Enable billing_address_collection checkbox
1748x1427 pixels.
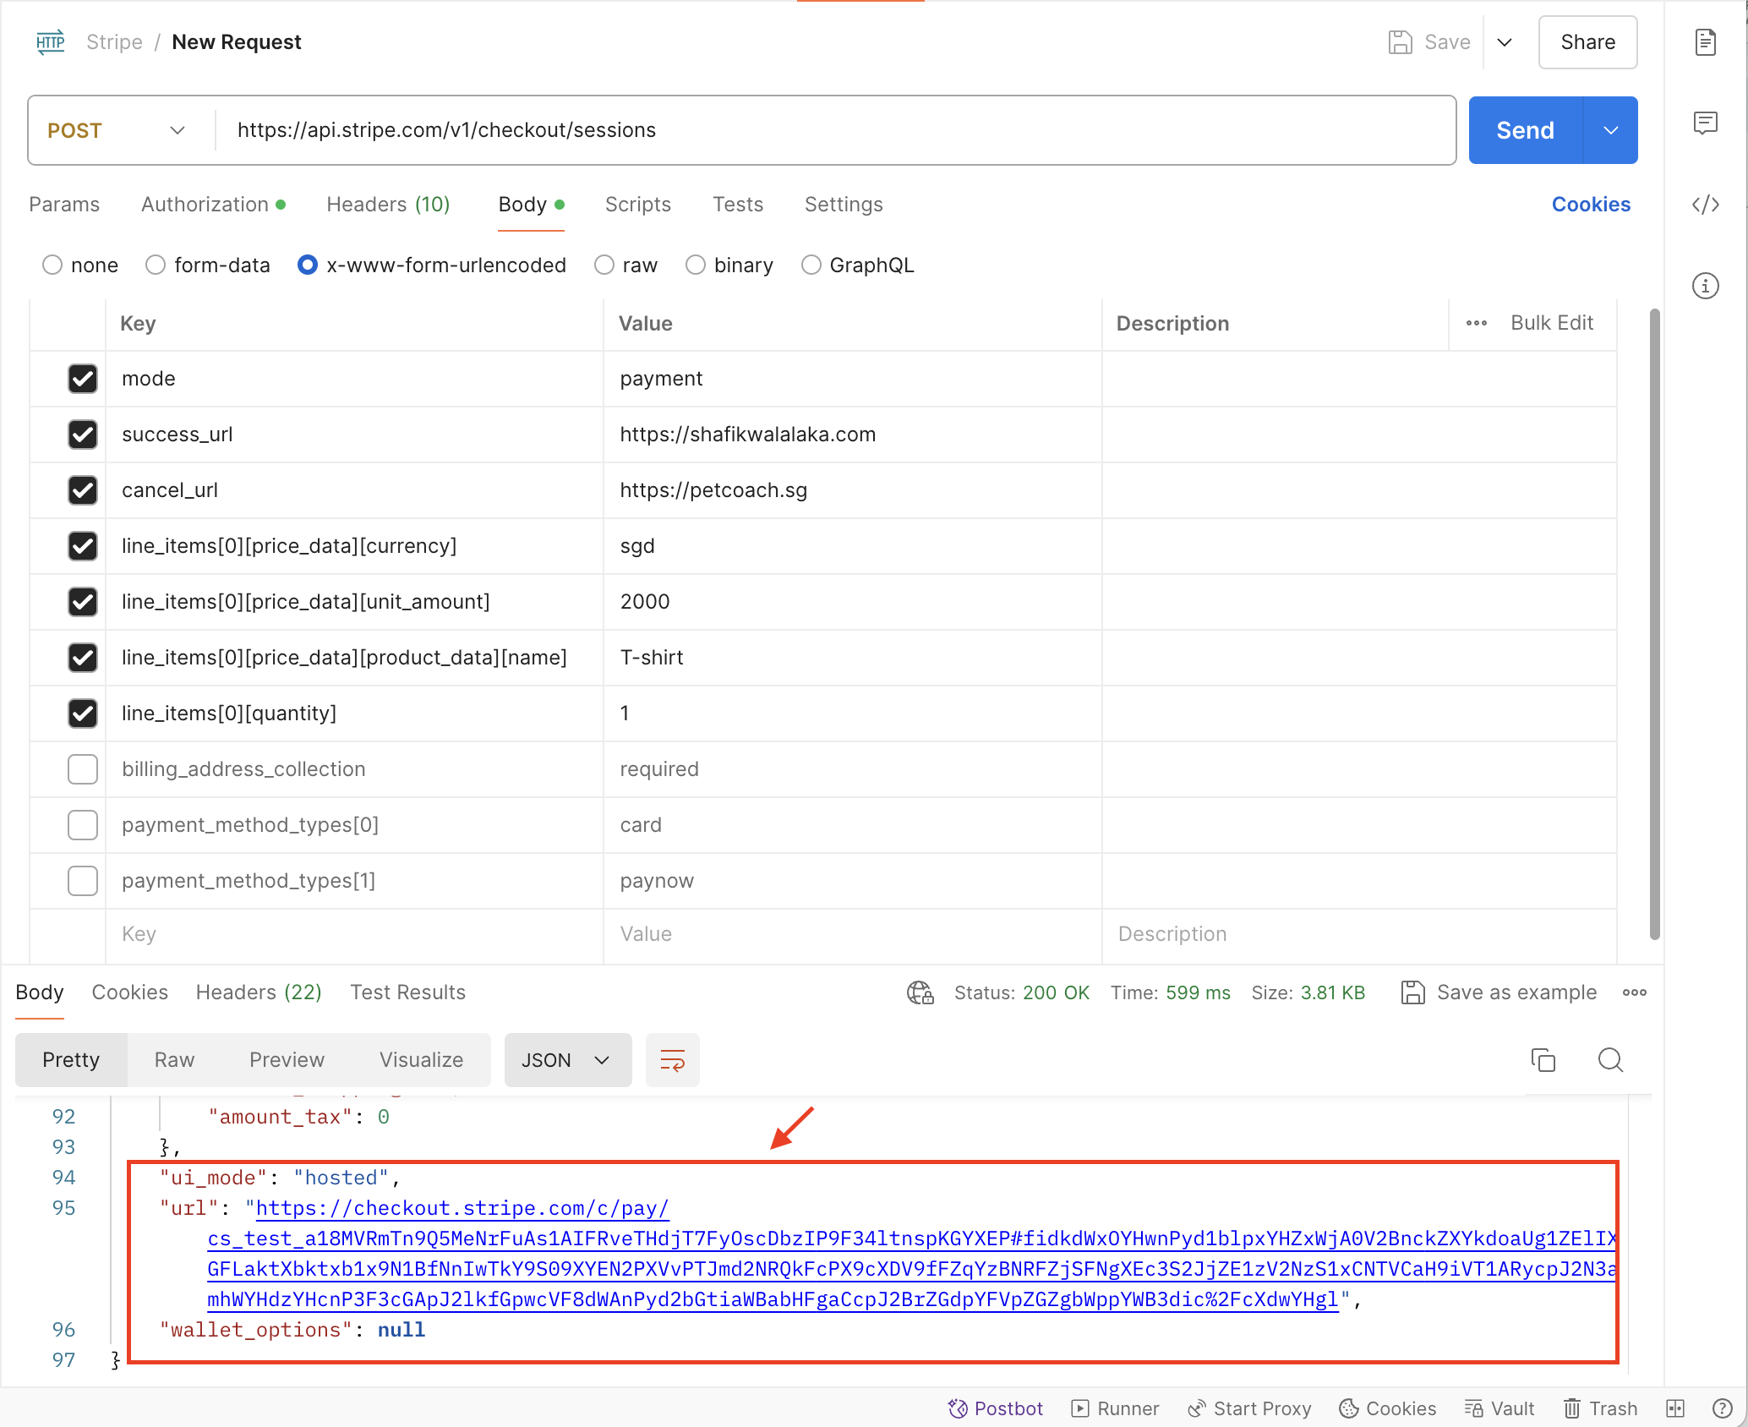pos(83,769)
